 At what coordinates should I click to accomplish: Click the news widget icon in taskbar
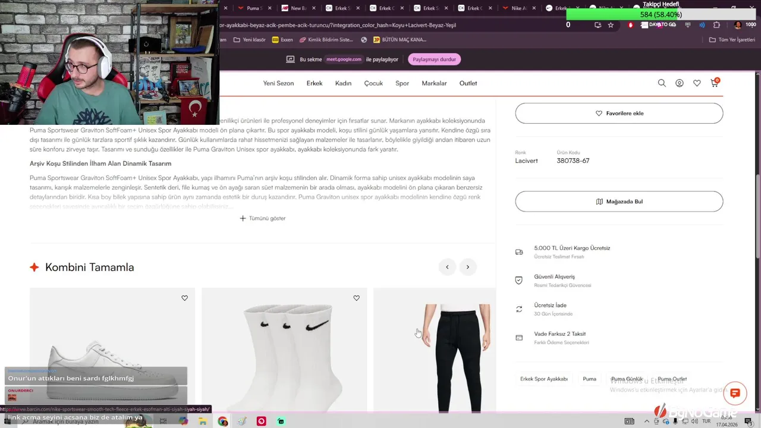click(629, 421)
